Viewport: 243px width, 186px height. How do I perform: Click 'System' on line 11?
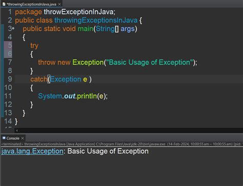click(50, 96)
